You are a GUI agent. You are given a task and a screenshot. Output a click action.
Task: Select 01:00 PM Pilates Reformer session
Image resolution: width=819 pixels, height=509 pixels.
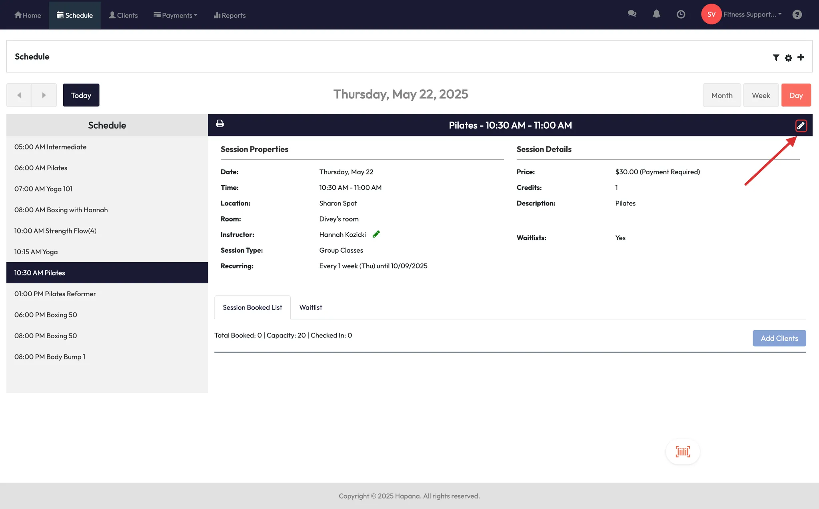click(55, 294)
